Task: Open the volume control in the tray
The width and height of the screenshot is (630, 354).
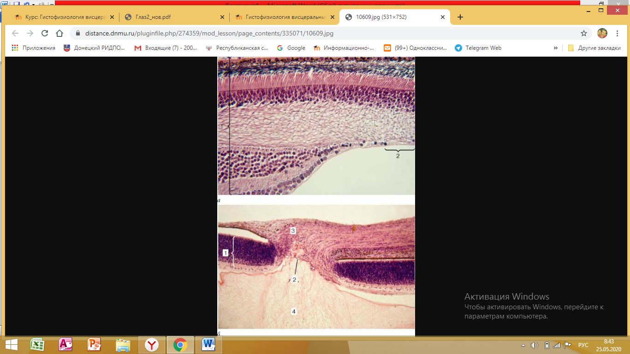Action: pos(535,345)
